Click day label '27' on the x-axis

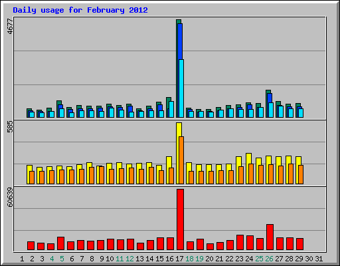coord(279,259)
